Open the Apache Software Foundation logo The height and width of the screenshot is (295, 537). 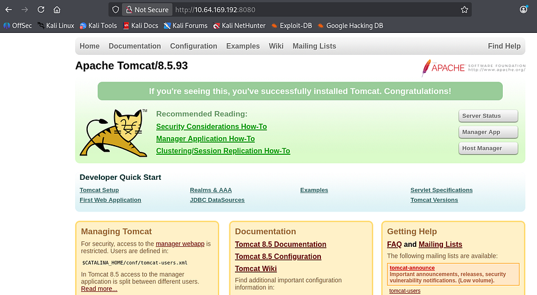(473, 67)
